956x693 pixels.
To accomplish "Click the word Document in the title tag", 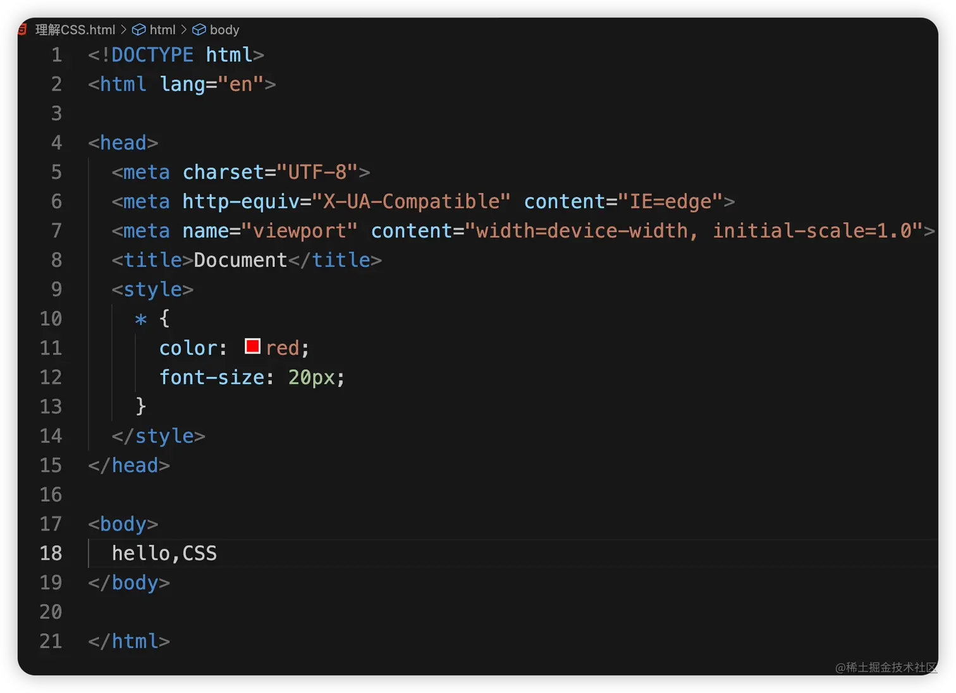I will 240,260.
